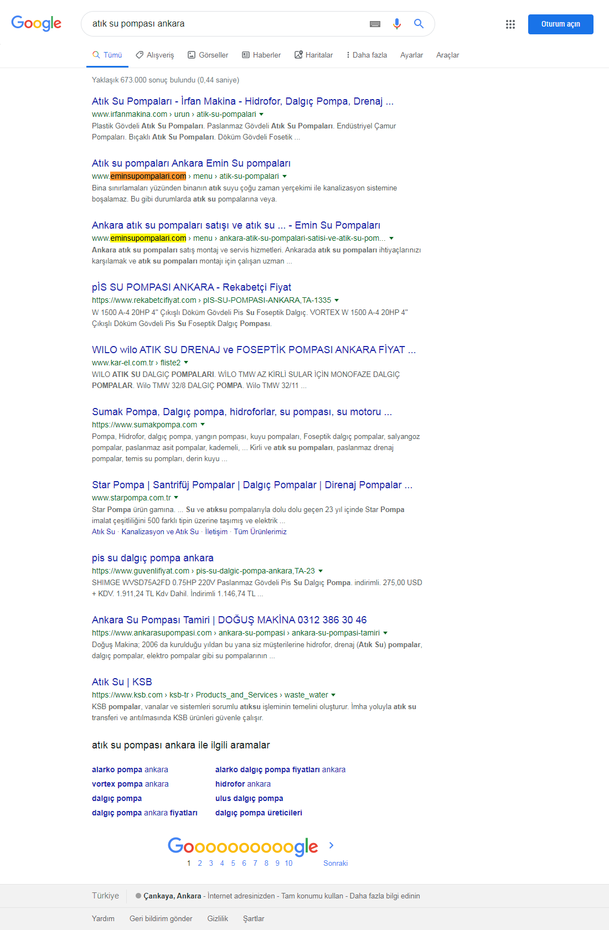The width and height of the screenshot is (609, 930).
Task: Expand dropdown arrow beside starpompa.com.tr URL
Action: [176, 498]
